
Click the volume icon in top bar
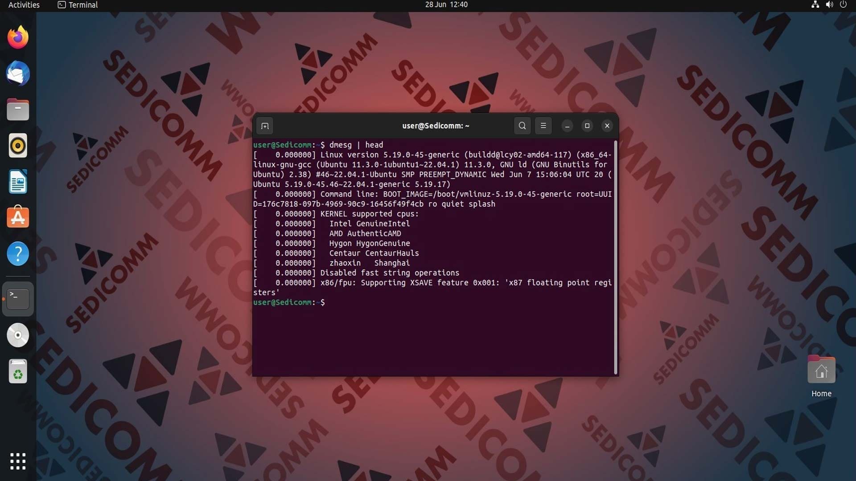pyautogui.click(x=829, y=5)
